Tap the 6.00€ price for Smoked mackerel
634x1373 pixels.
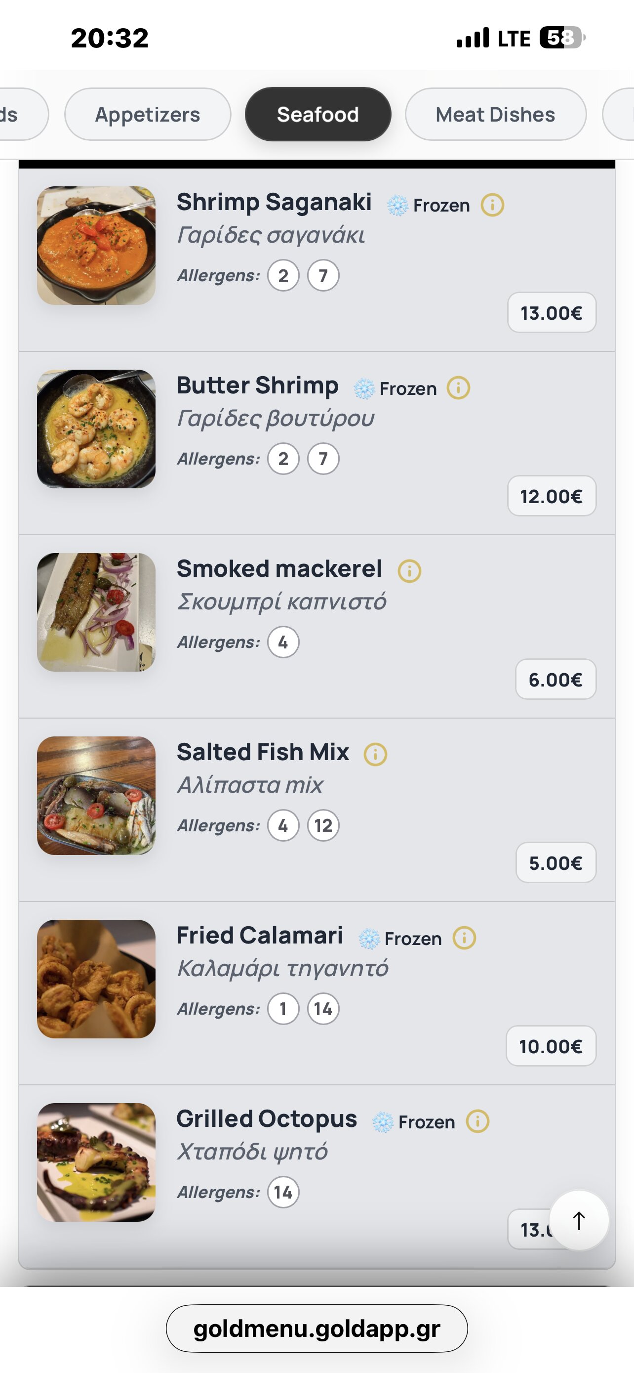(x=556, y=680)
